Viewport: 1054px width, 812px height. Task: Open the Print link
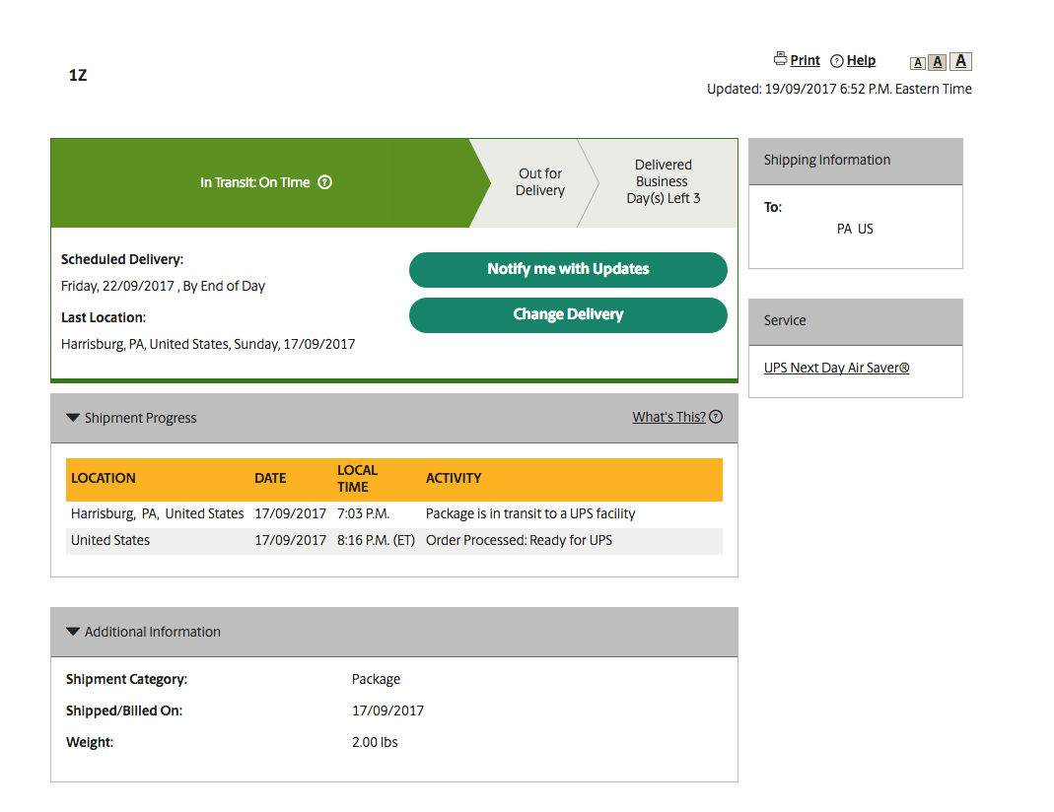[805, 60]
